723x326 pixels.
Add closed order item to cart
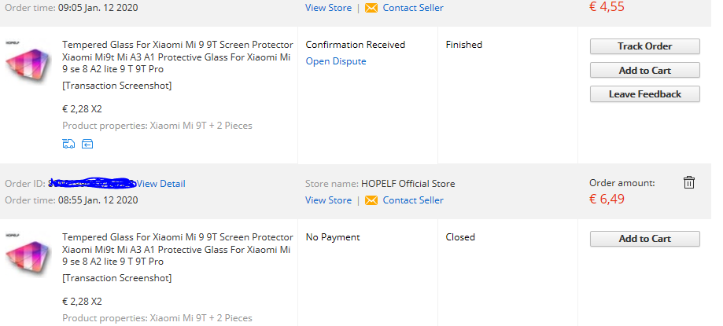click(644, 239)
